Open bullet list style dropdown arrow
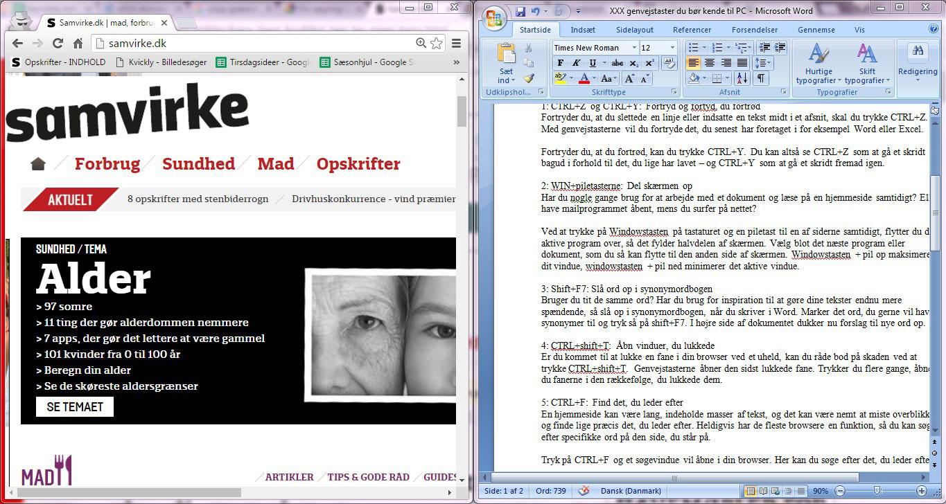This screenshot has width=946, height=504. [703, 48]
